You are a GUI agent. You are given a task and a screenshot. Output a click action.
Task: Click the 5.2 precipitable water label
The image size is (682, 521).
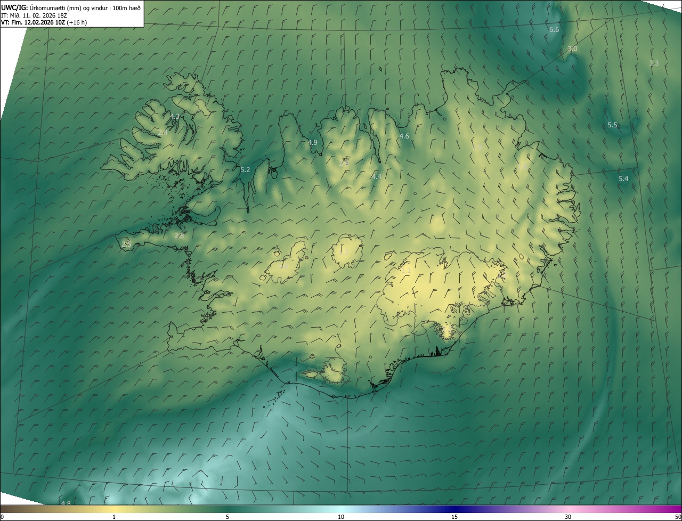click(245, 170)
